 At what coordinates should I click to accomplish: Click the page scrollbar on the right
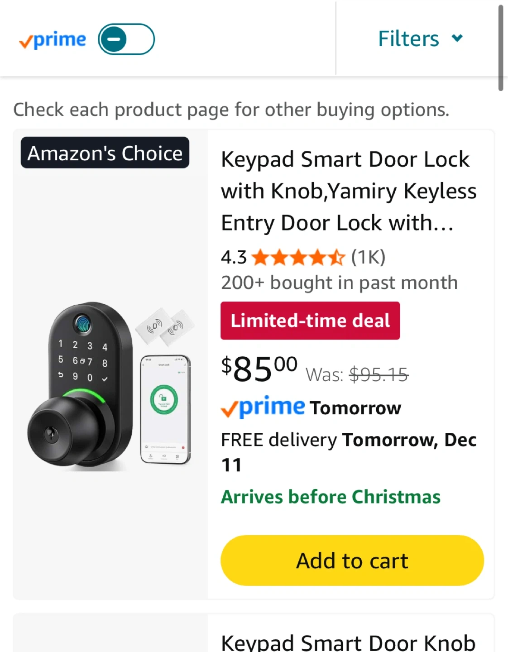pos(501,48)
